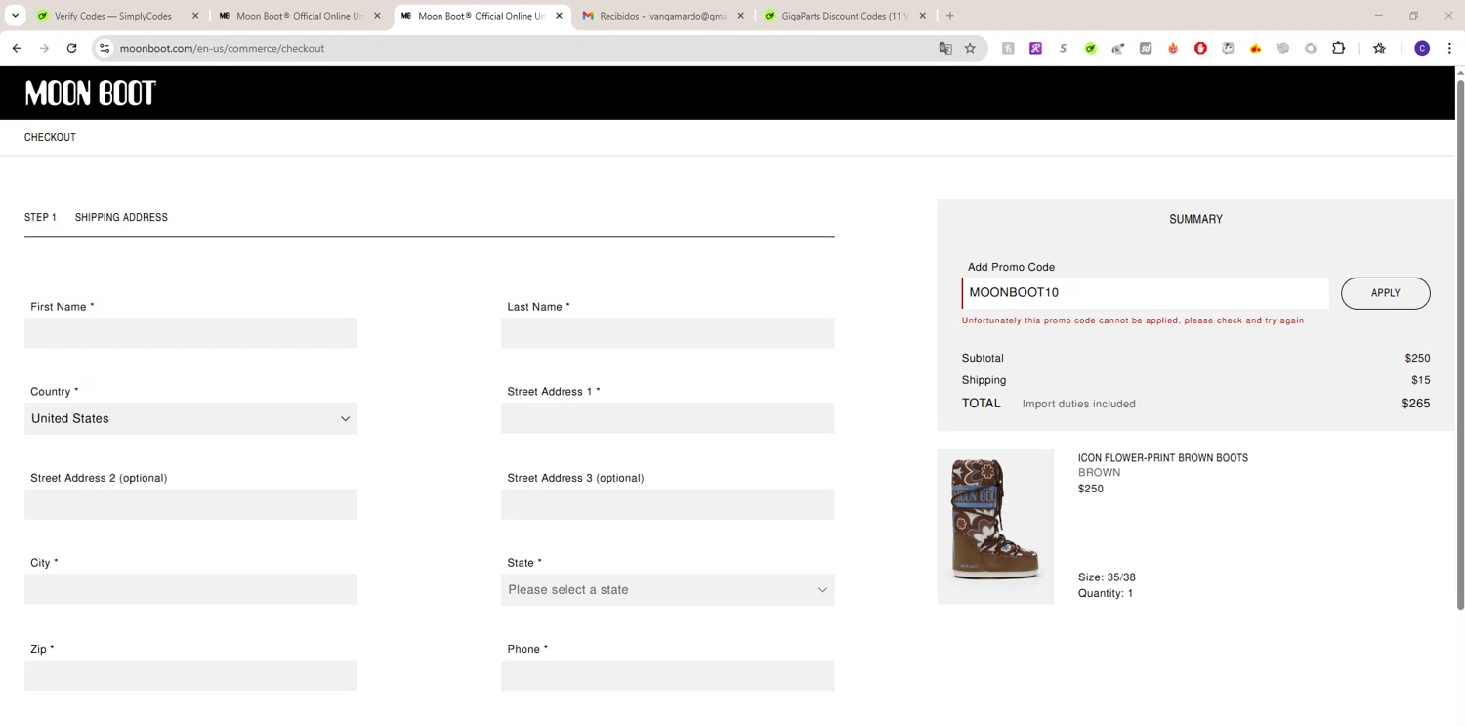Image resolution: width=1465 pixels, height=726 pixels.
Task: Click the SHIPPING ADDRESS step heading
Action: point(121,217)
